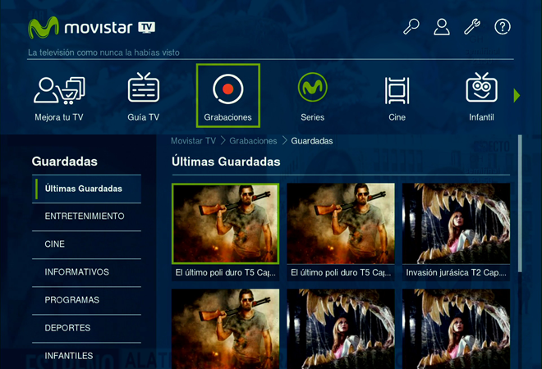Click the Últimas Guardadas section heading
Viewport: 542px width, 369px height.
click(x=226, y=162)
